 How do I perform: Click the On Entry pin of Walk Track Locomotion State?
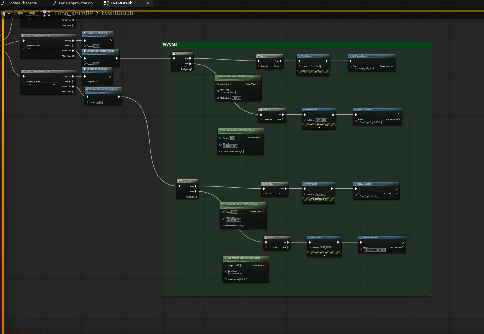(x=73, y=41)
